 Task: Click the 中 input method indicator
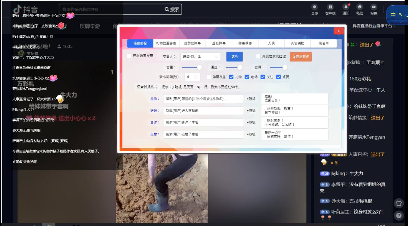click(x=393, y=15)
